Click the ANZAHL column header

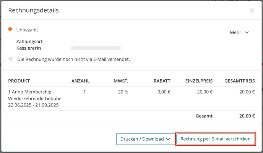80,81
